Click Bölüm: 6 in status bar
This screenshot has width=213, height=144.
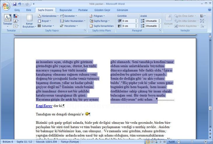tap(8, 142)
